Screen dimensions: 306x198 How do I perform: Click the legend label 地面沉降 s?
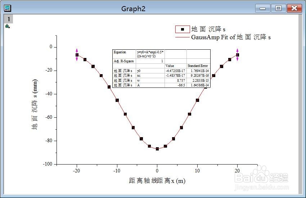[x=208, y=29]
